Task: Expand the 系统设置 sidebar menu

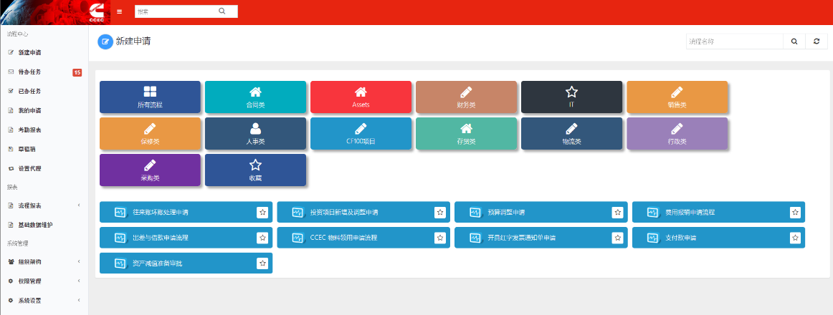Action: [x=44, y=300]
